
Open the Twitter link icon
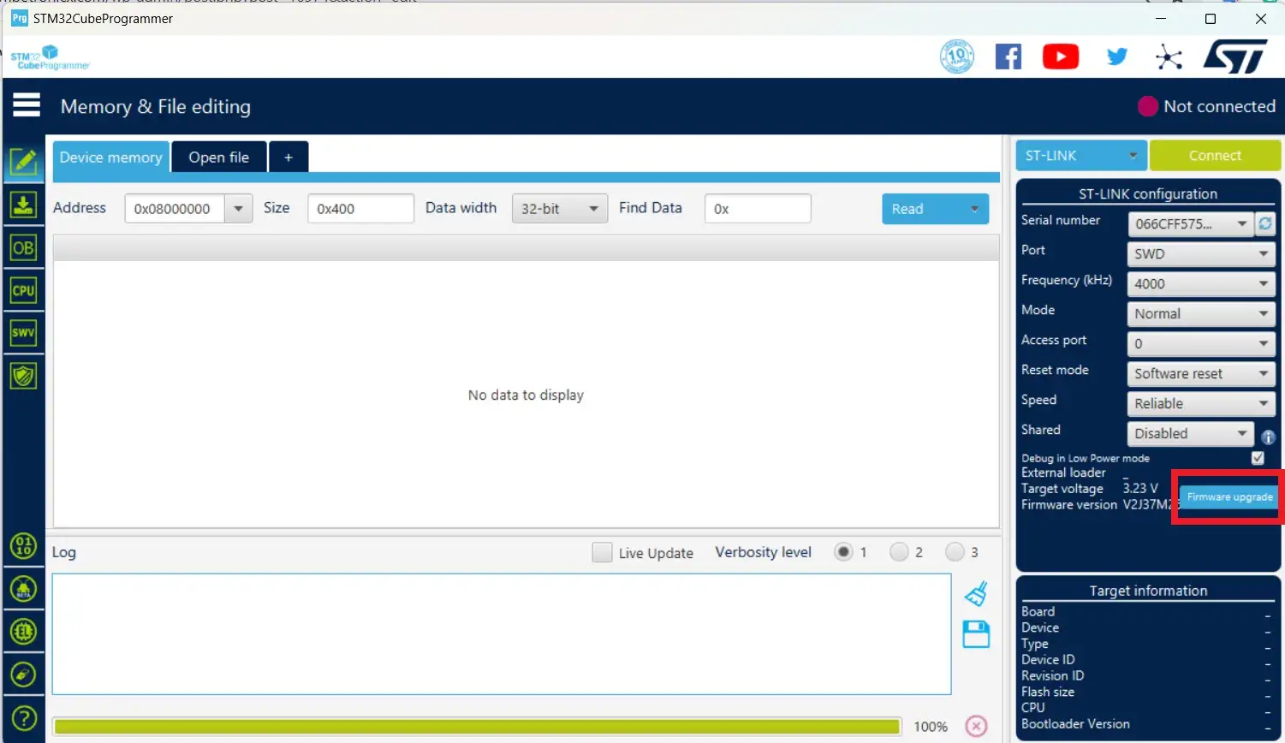click(x=1117, y=57)
